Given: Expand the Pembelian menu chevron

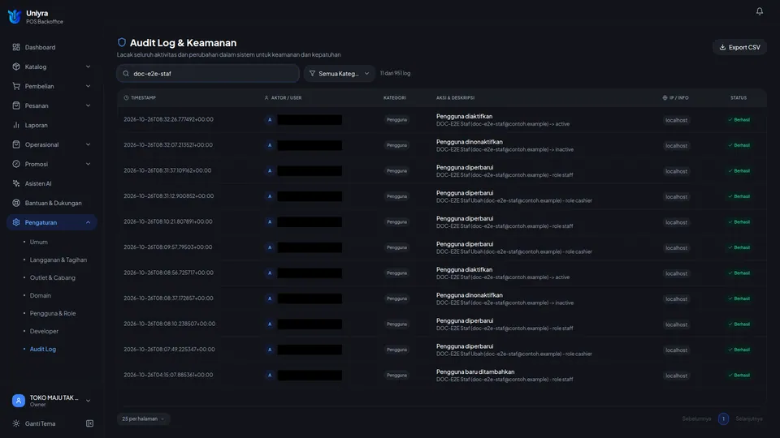Looking at the screenshot, I should 88,86.
